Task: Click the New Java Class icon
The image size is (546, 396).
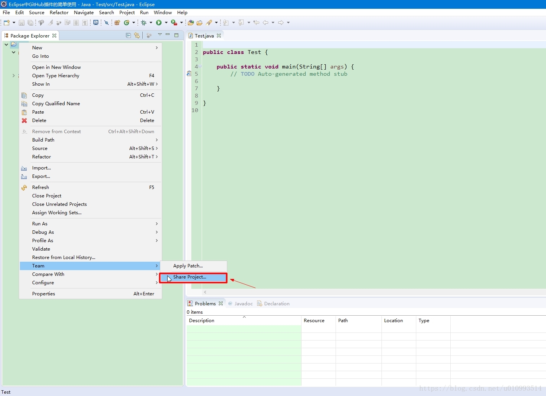Action: tap(126, 23)
